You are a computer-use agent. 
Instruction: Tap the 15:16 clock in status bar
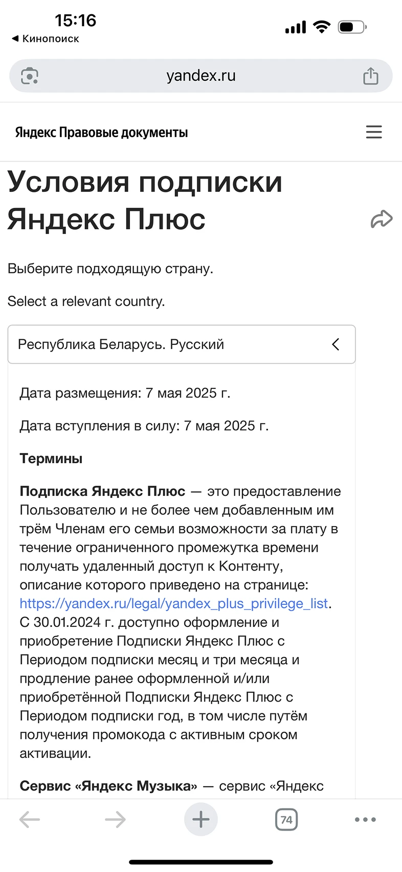click(76, 20)
